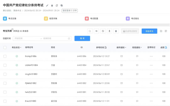Tick the select-all checkbox in table header
The height and width of the screenshot is (106, 170).
pos(5,48)
